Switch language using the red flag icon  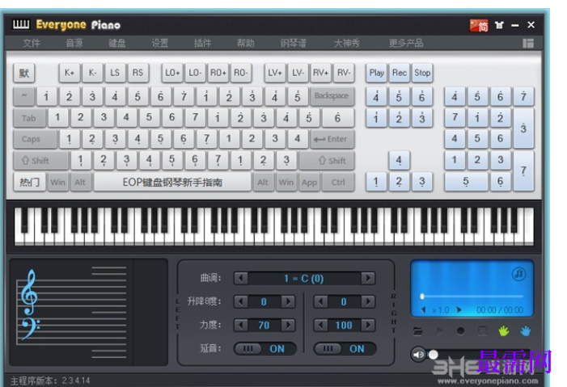[479, 25]
